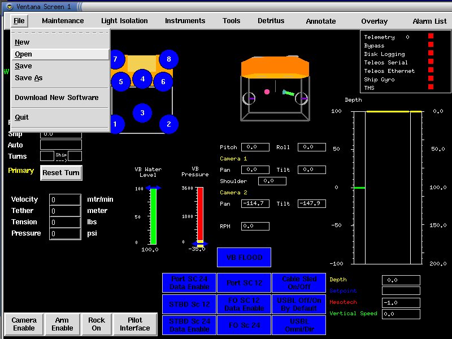Choose Save from the File menu
452x339 pixels.
pyautogui.click(x=60, y=66)
